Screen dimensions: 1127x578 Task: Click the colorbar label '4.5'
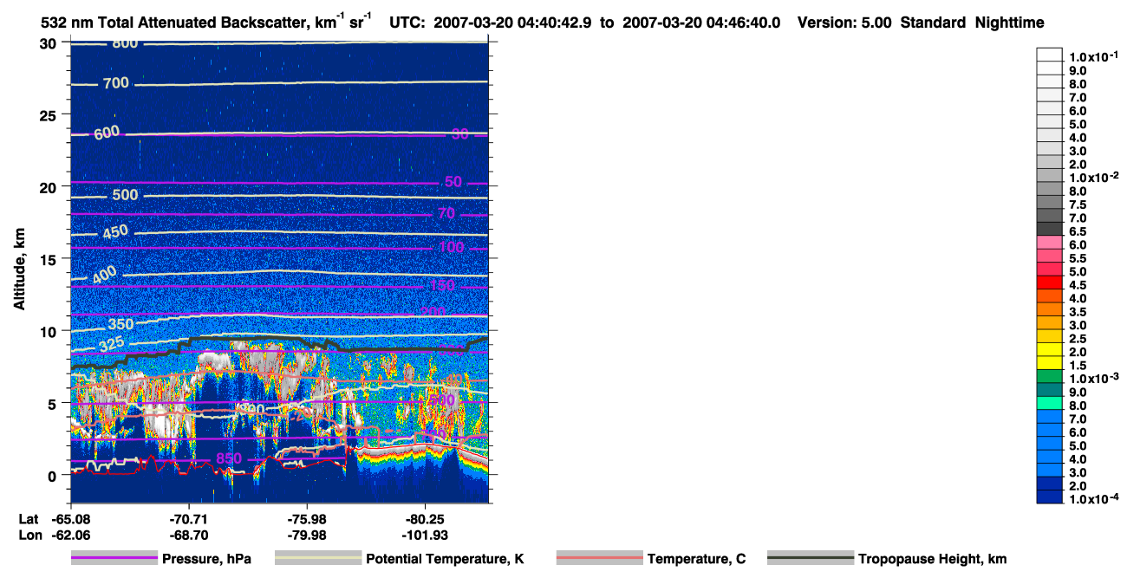1078,285
